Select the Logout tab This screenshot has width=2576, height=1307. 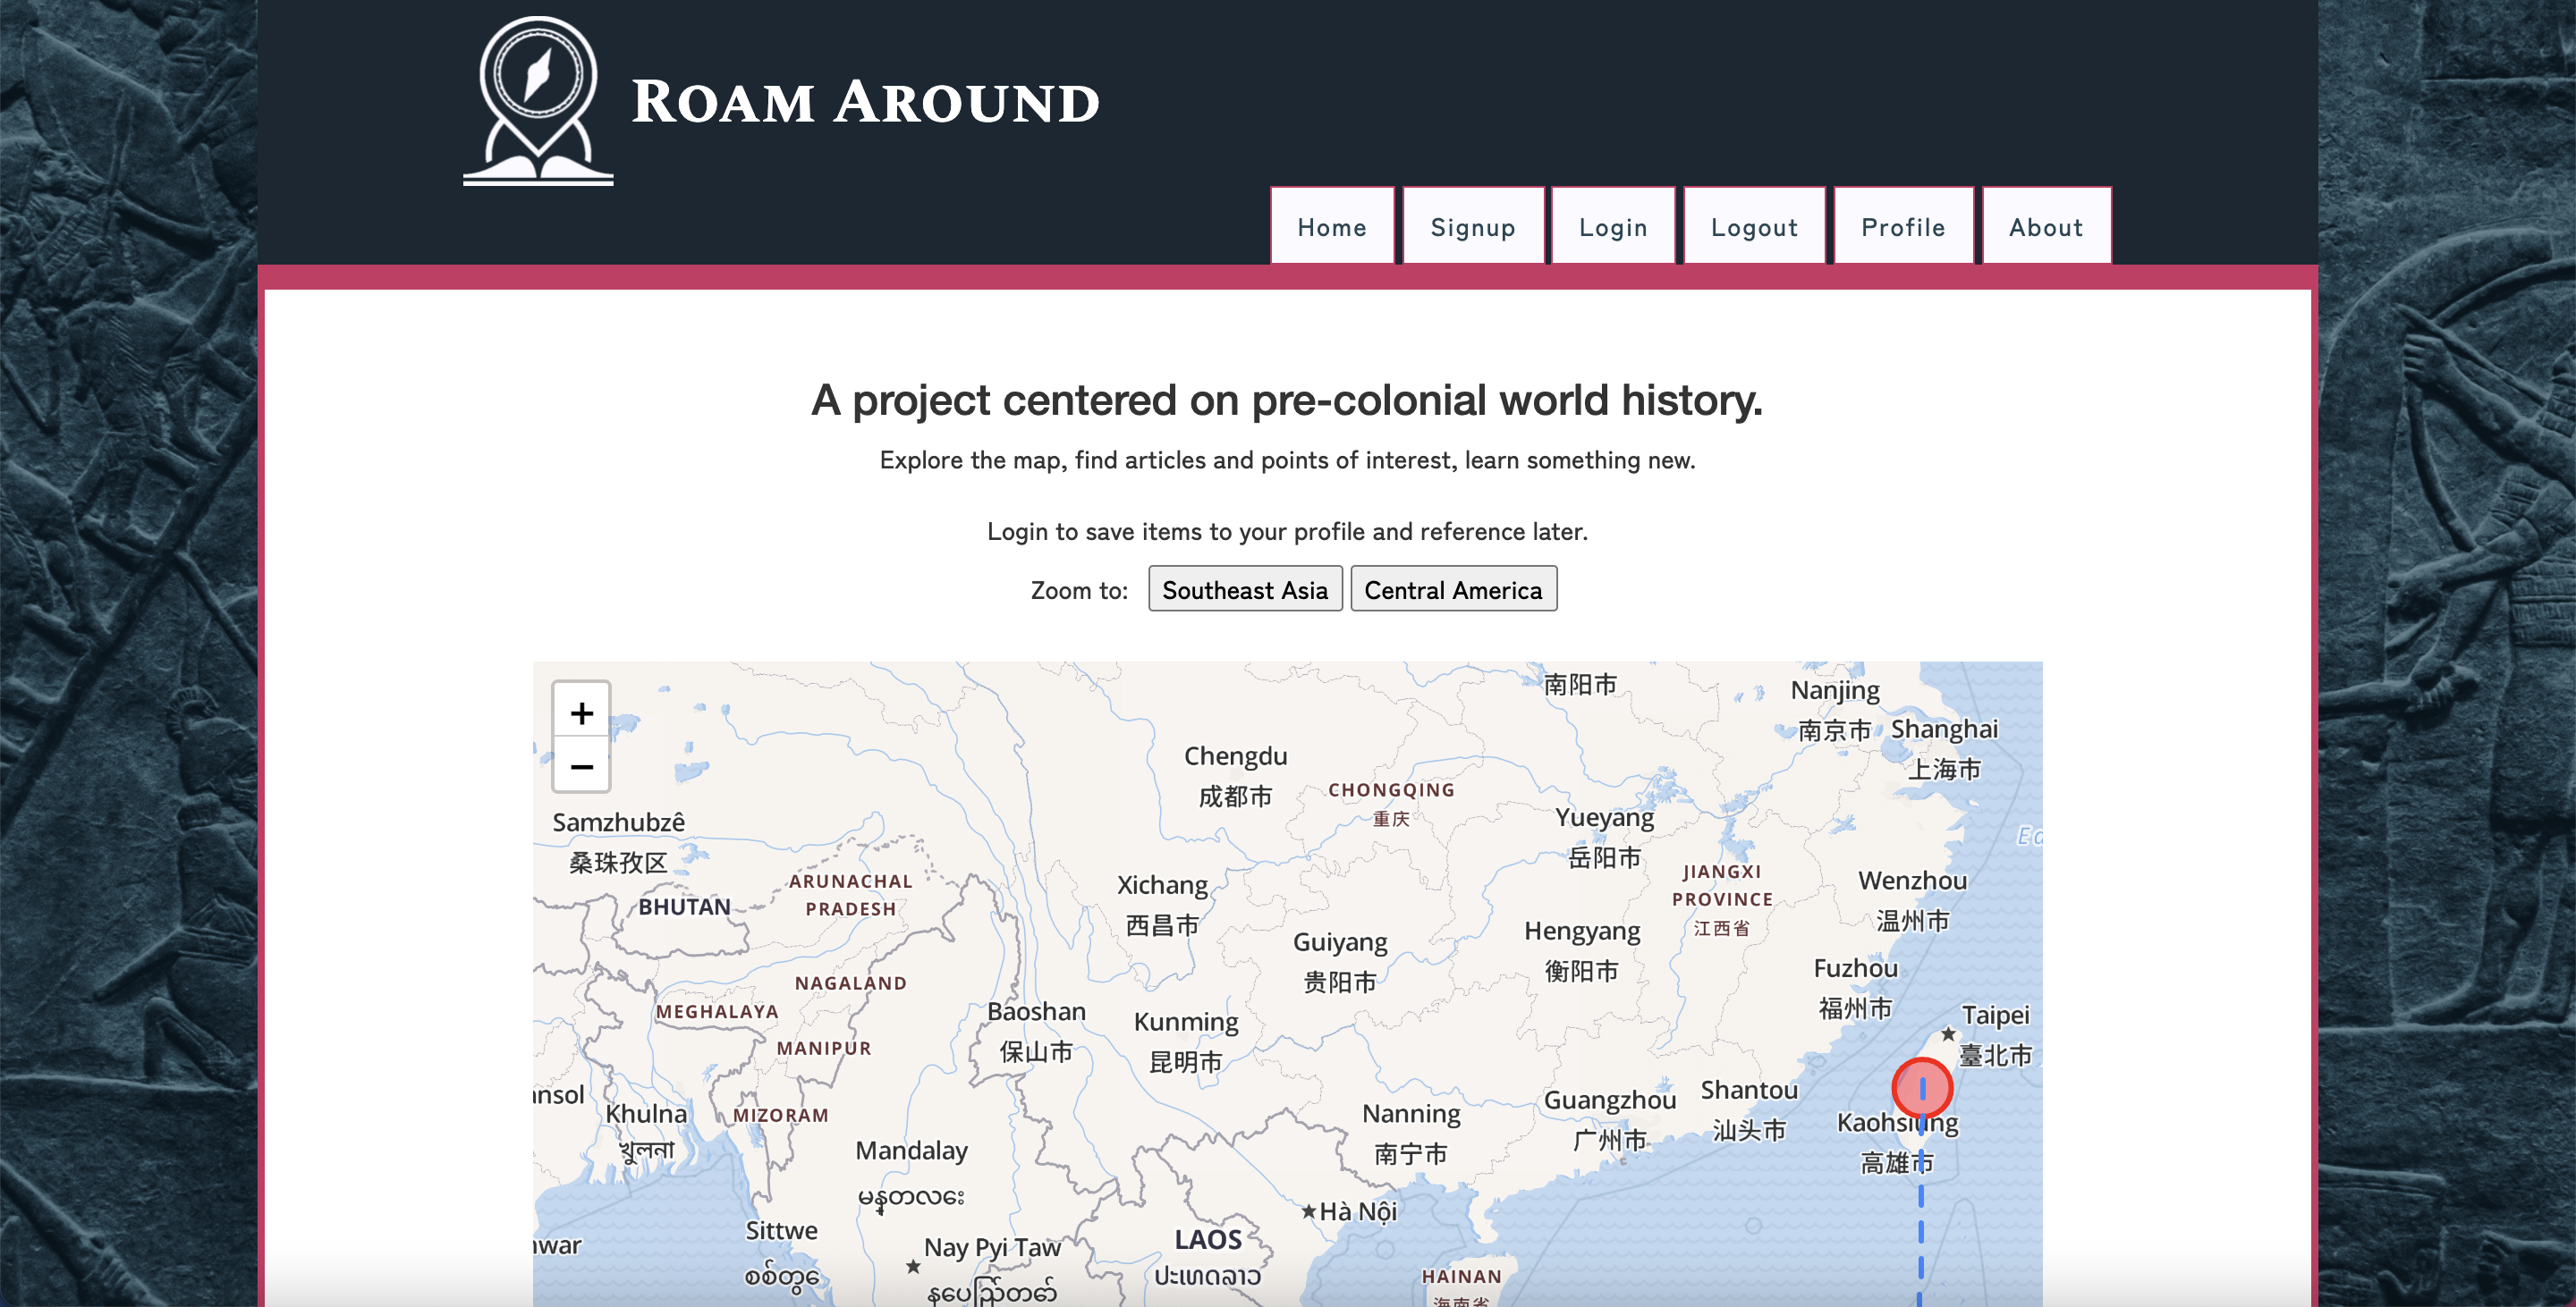[x=1754, y=227]
